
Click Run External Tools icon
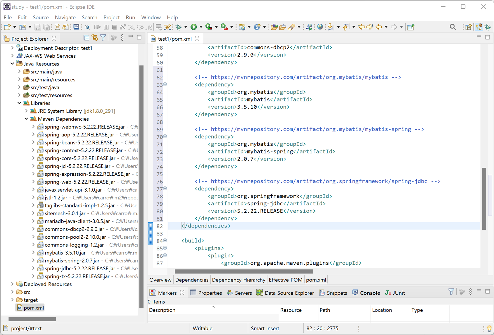224,27
